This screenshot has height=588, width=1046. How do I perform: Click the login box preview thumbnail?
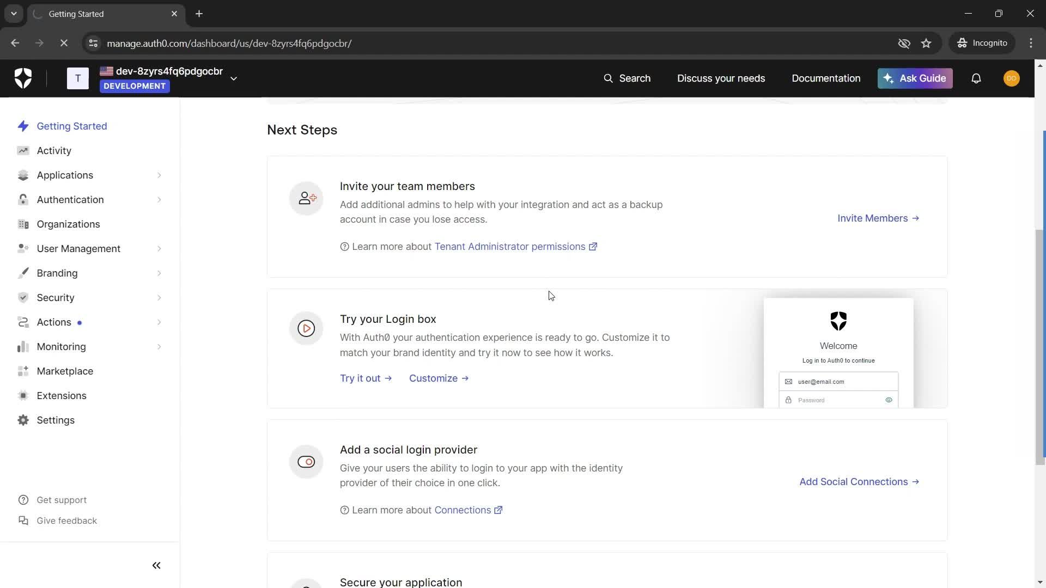(838, 353)
